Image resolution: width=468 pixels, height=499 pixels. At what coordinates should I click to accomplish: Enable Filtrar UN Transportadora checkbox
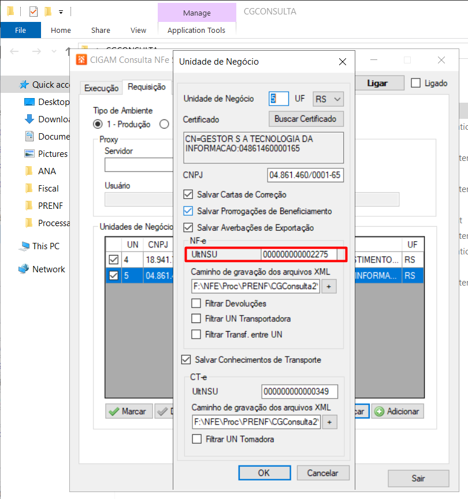click(196, 318)
